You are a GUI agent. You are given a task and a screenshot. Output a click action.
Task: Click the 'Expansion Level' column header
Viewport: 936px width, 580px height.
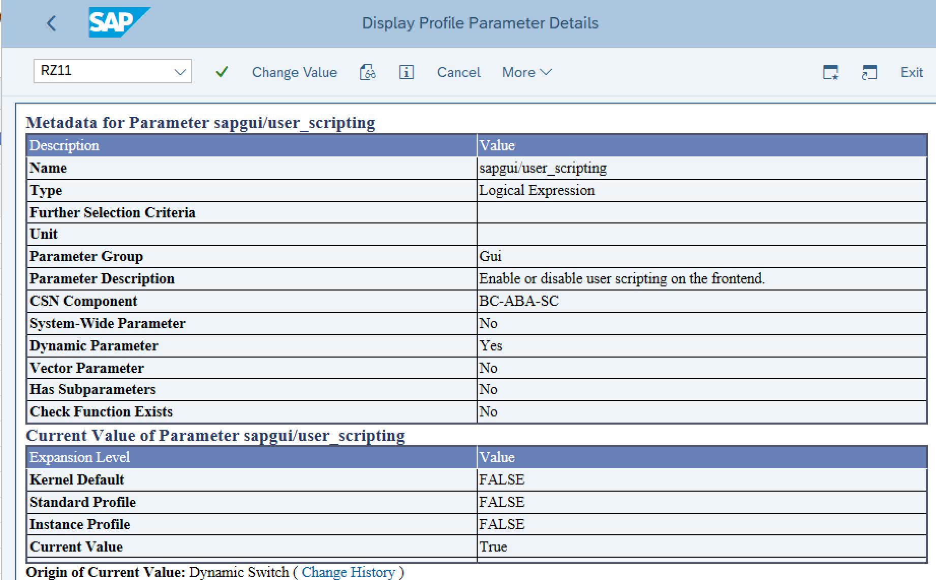79,457
